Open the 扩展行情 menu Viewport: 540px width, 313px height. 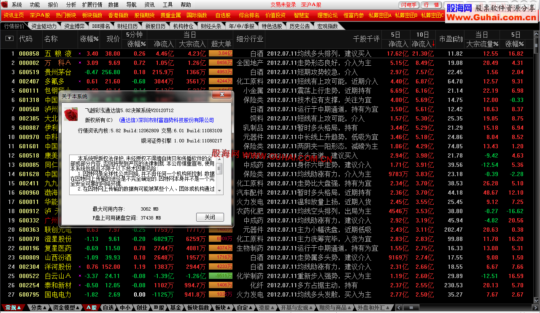click(x=92, y=5)
